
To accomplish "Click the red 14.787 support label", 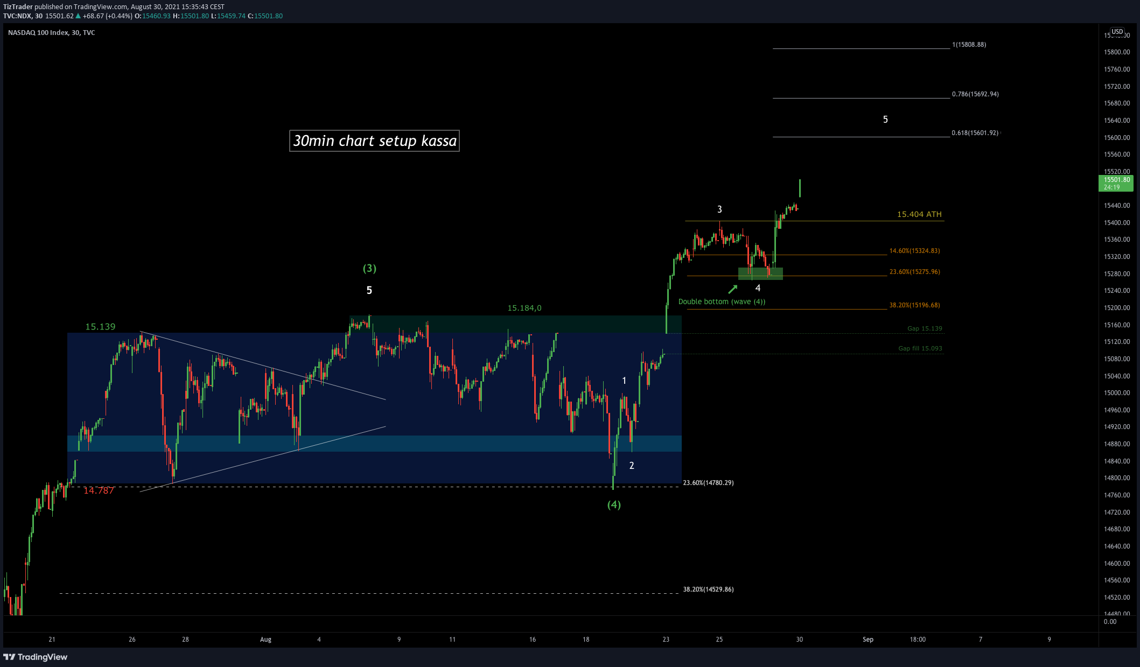I will pos(99,490).
